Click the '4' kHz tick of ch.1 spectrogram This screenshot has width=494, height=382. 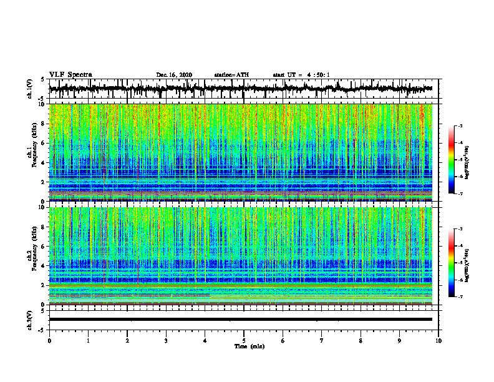click(x=44, y=163)
